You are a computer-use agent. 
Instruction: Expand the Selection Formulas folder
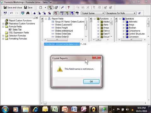pyautogui.click(x=3, y=36)
